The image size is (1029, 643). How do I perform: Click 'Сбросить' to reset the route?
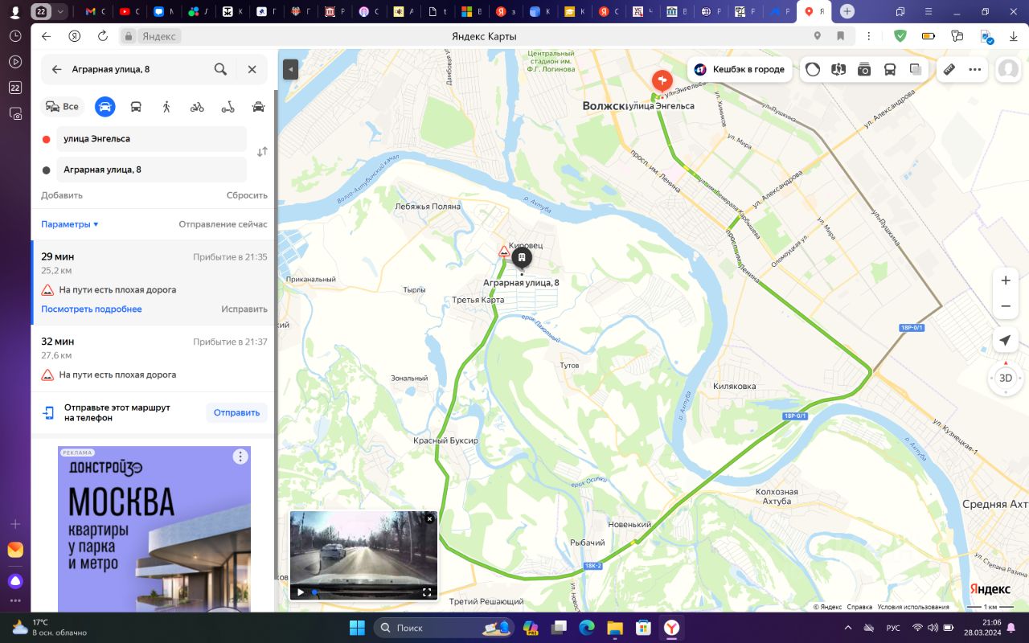247,195
